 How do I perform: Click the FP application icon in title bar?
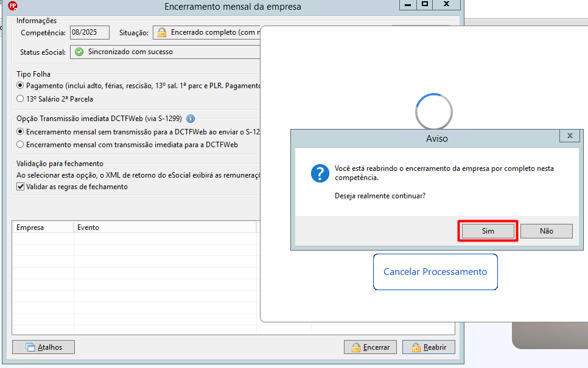point(12,6)
